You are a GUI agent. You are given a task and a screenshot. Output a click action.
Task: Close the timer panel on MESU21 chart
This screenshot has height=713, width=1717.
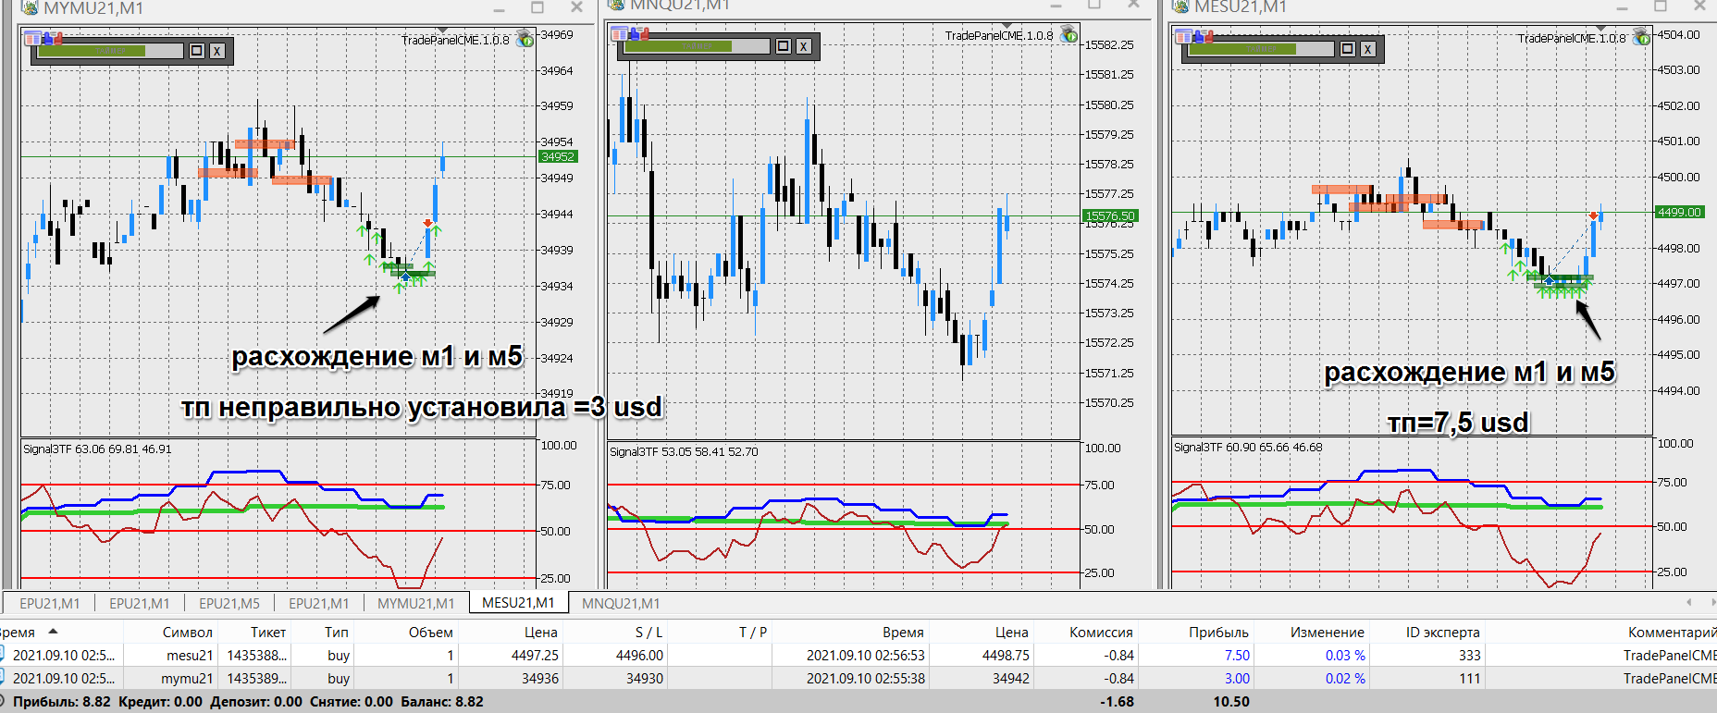pos(1368,49)
